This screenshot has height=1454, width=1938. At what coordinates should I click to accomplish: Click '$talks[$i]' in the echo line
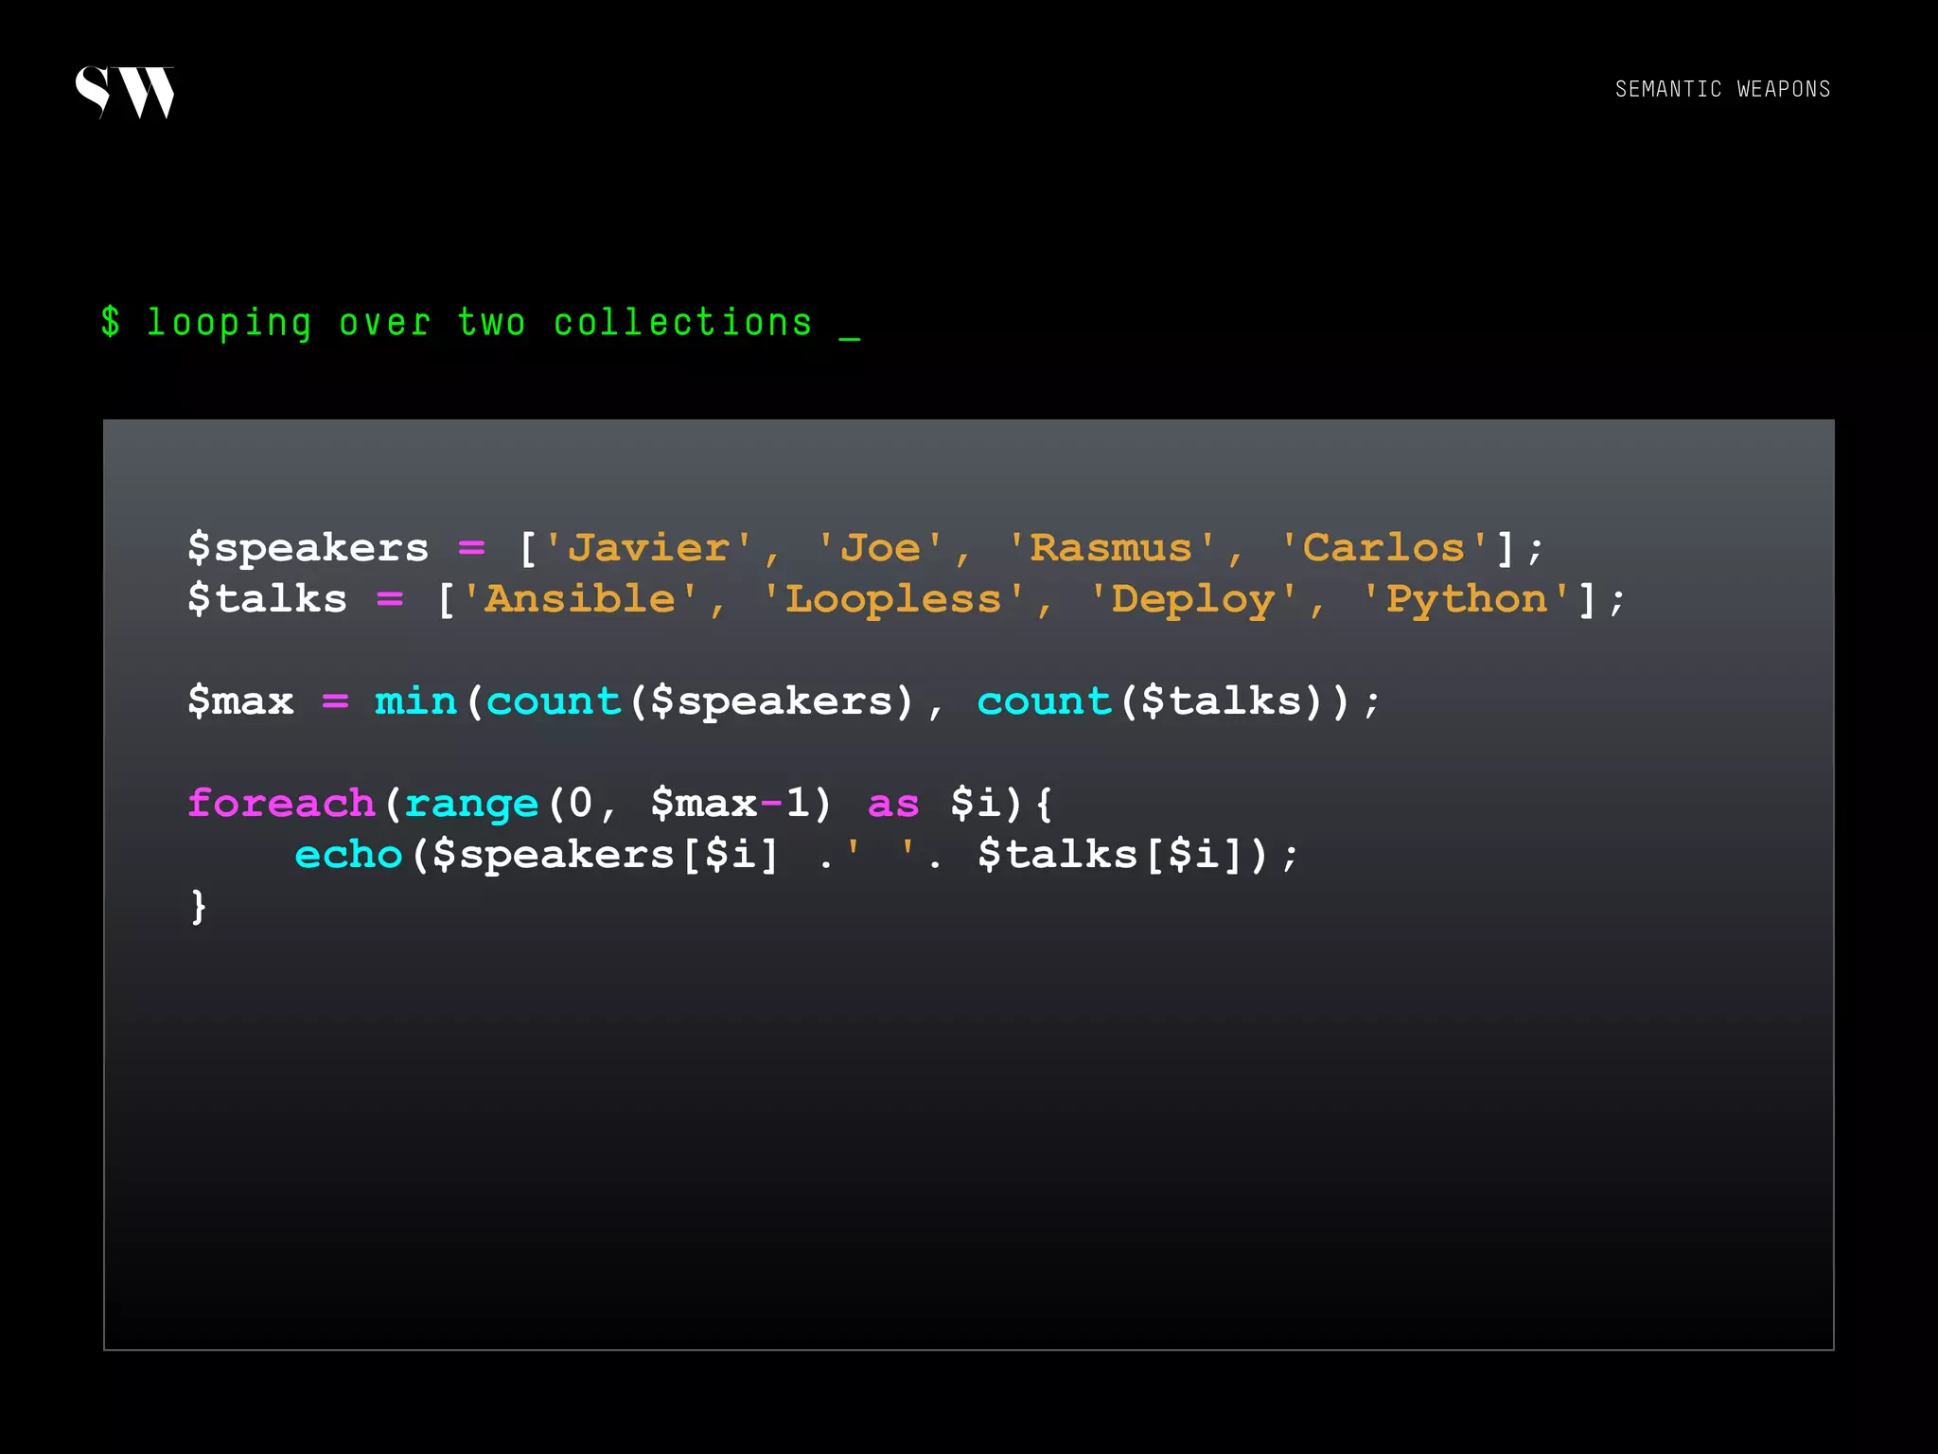(1111, 855)
